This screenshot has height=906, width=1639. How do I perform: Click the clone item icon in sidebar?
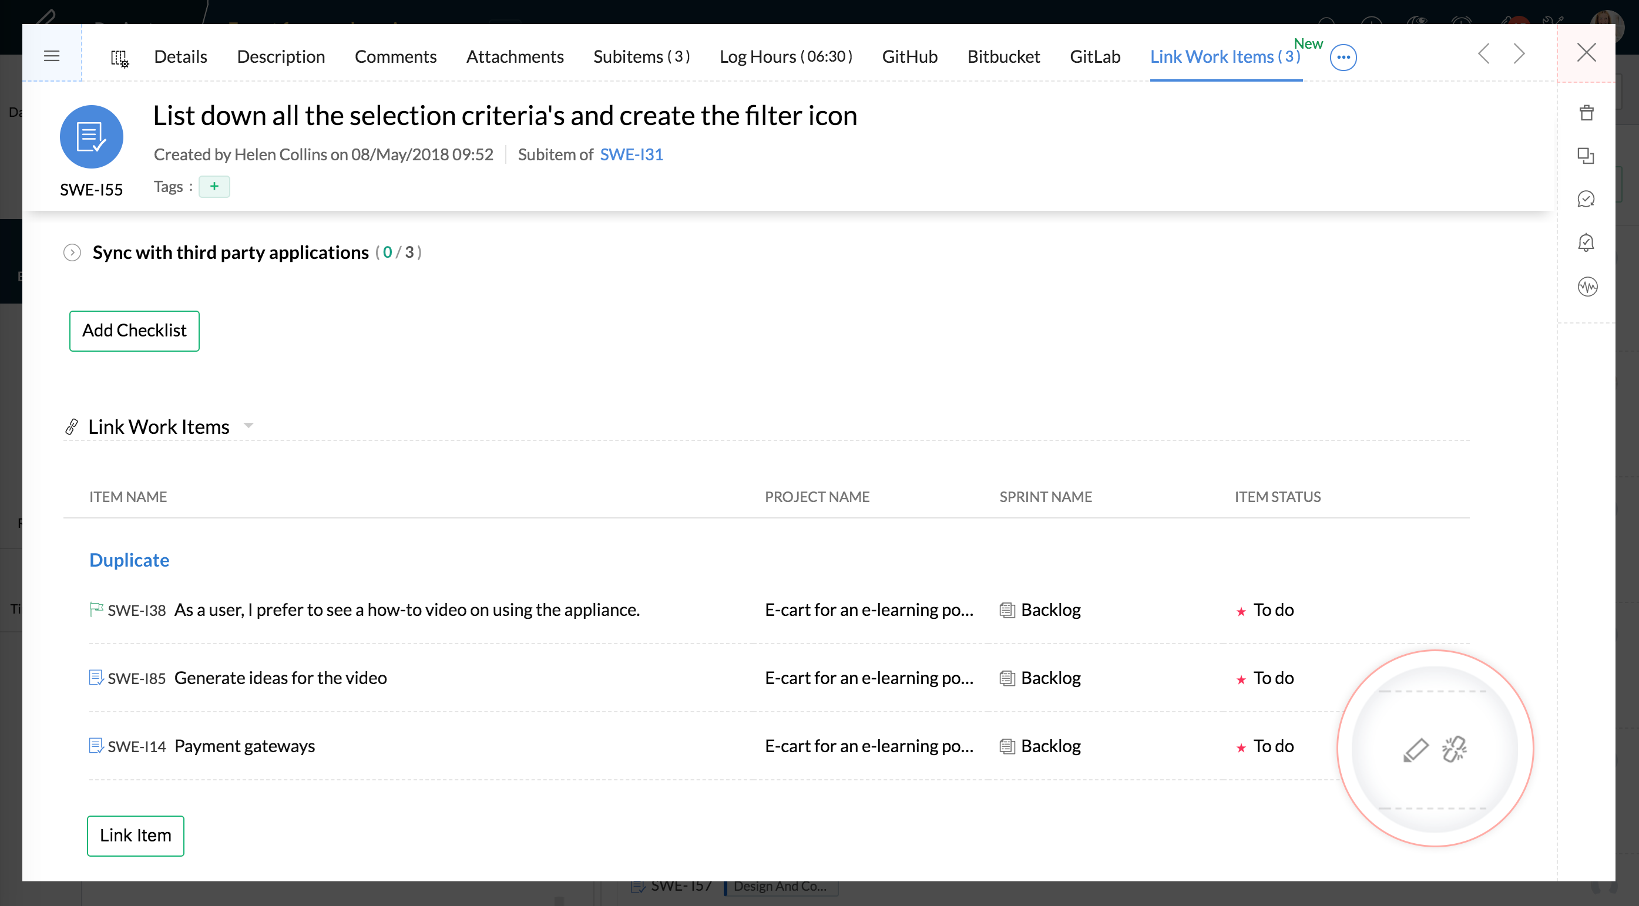pos(1586,156)
